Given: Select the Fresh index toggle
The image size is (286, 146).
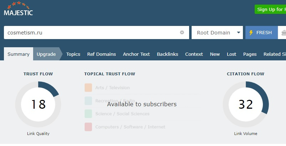Looking at the screenshot, I should [261, 32].
